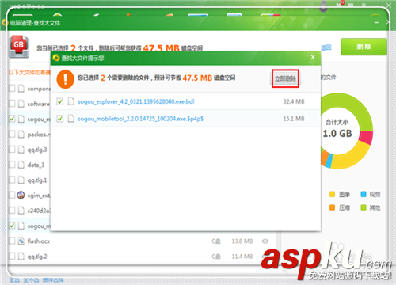
Task: Click the file icon beside sogou_explorer link
Action: tap(70, 101)
